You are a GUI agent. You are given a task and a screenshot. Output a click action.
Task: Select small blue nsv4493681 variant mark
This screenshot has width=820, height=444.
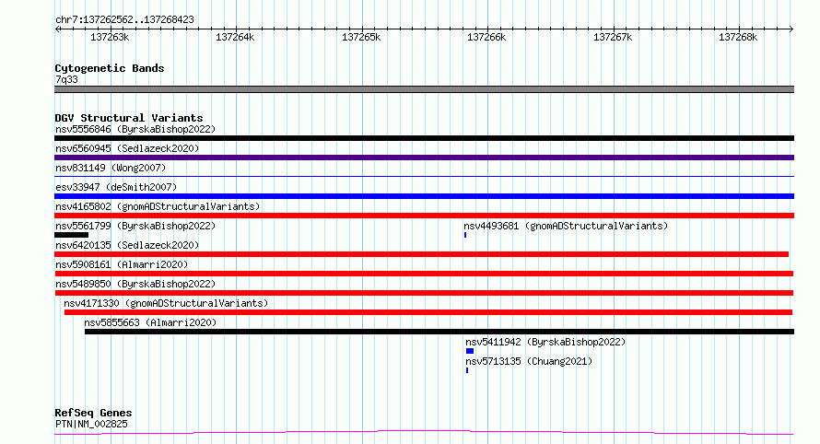click(x=465, y=235)
